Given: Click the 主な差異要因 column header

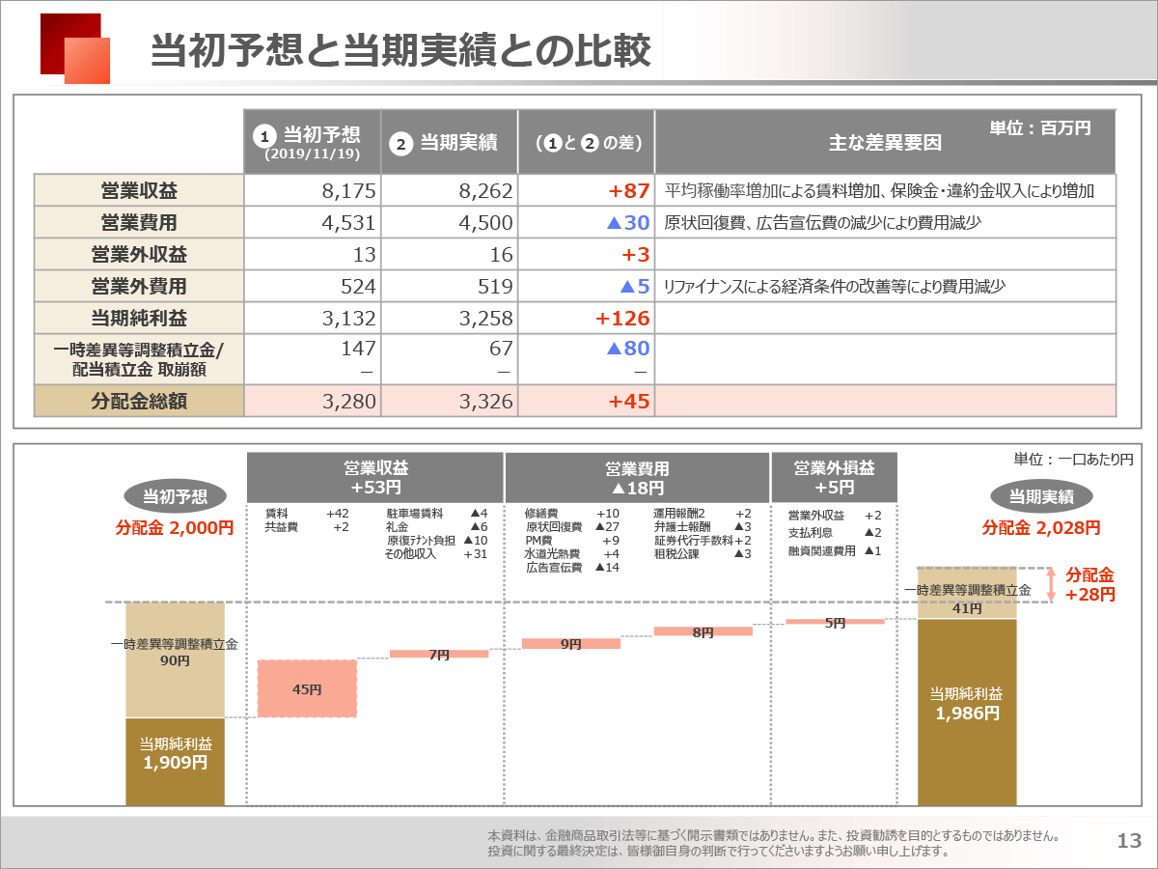Looking at the screenshot, I should [886, 142].
